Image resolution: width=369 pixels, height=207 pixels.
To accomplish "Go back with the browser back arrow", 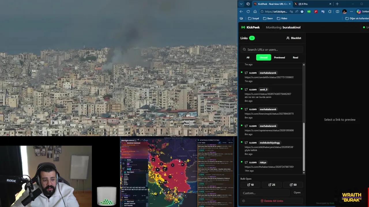I will [x=241, y=11].
